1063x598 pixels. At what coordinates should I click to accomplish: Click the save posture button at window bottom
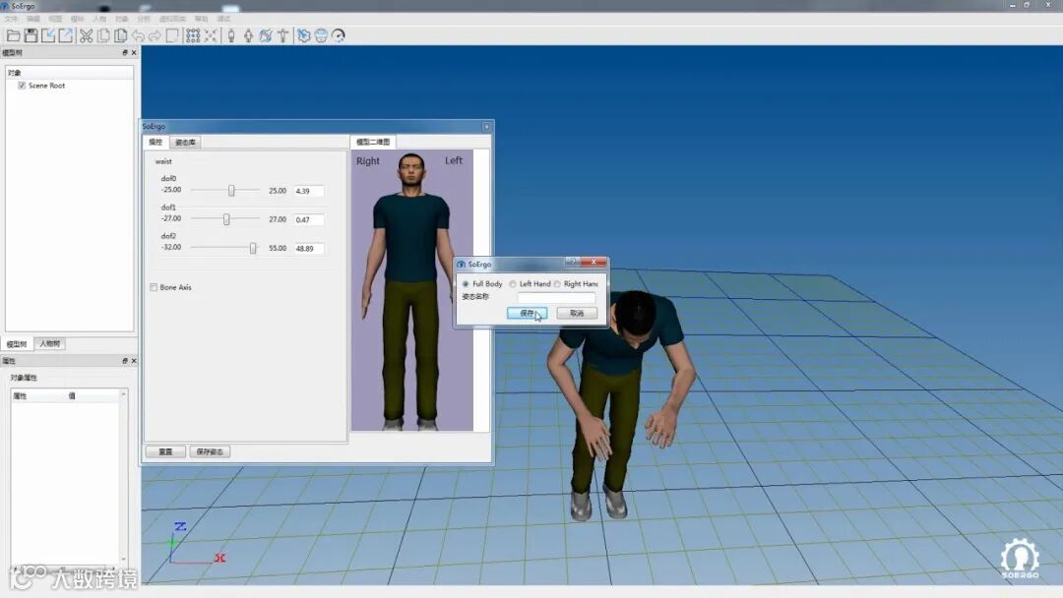(211, 451)
